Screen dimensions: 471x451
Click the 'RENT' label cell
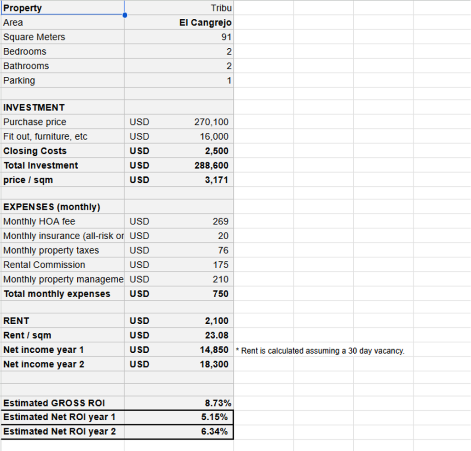tap(63, 321)
